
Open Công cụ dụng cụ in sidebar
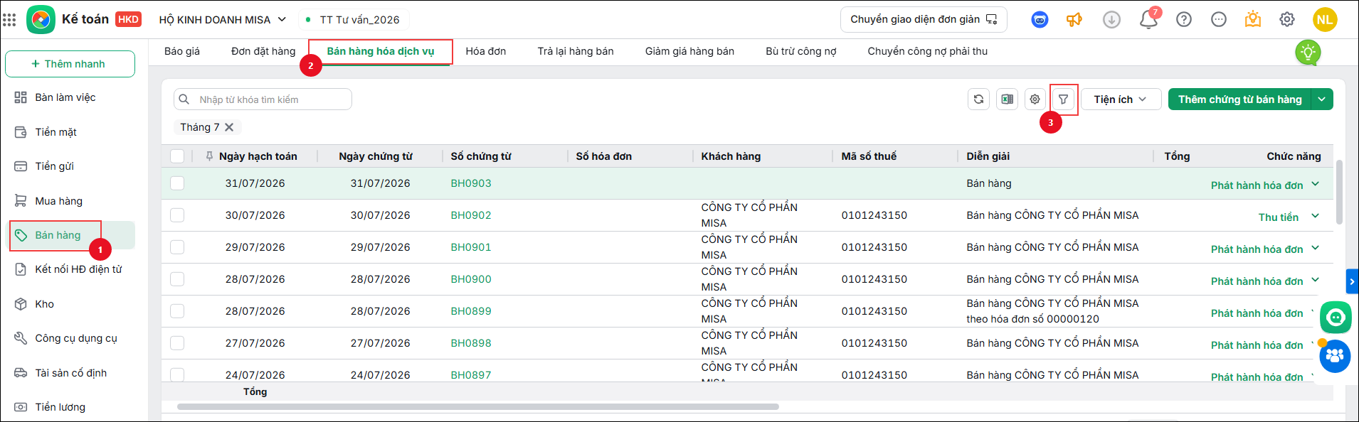tap(70, 338)
